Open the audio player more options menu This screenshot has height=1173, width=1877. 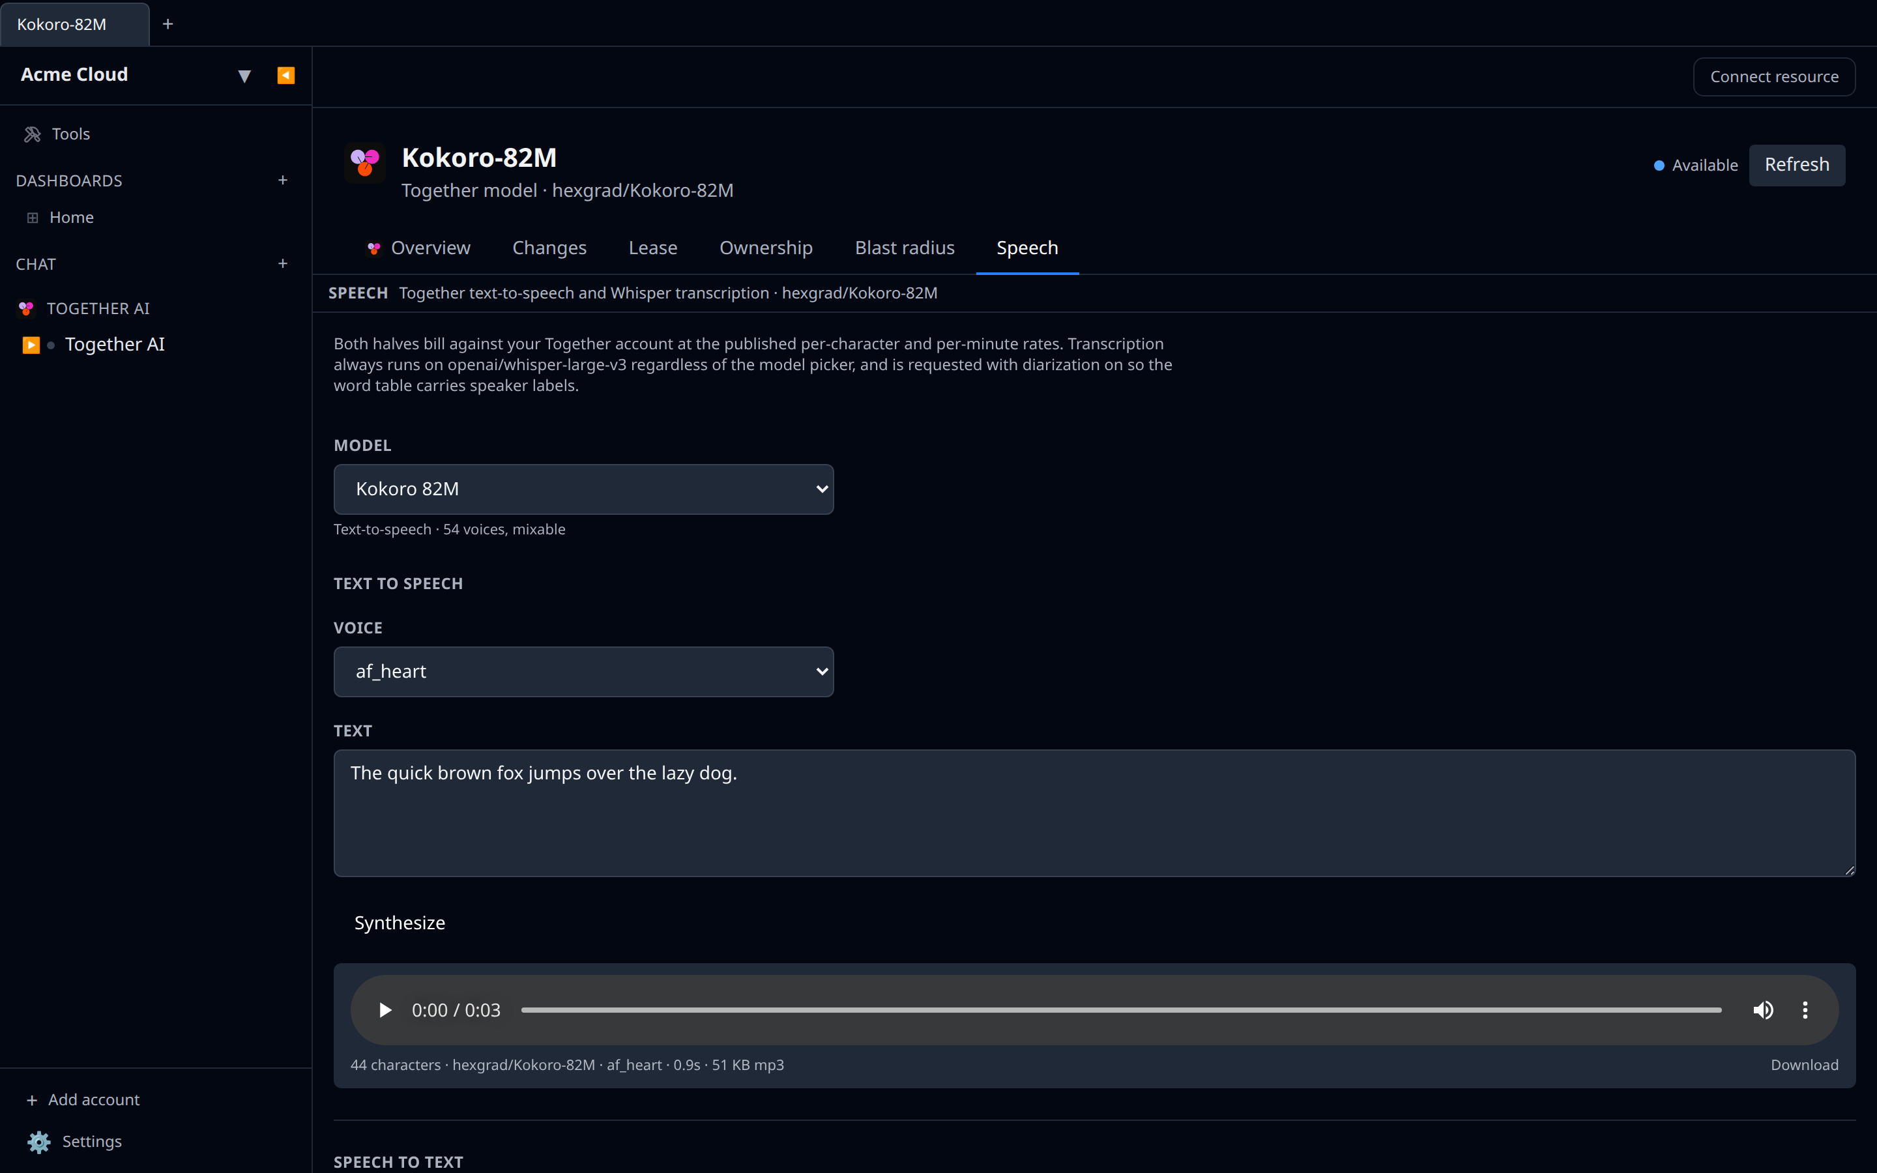tap(1805, 1010)
